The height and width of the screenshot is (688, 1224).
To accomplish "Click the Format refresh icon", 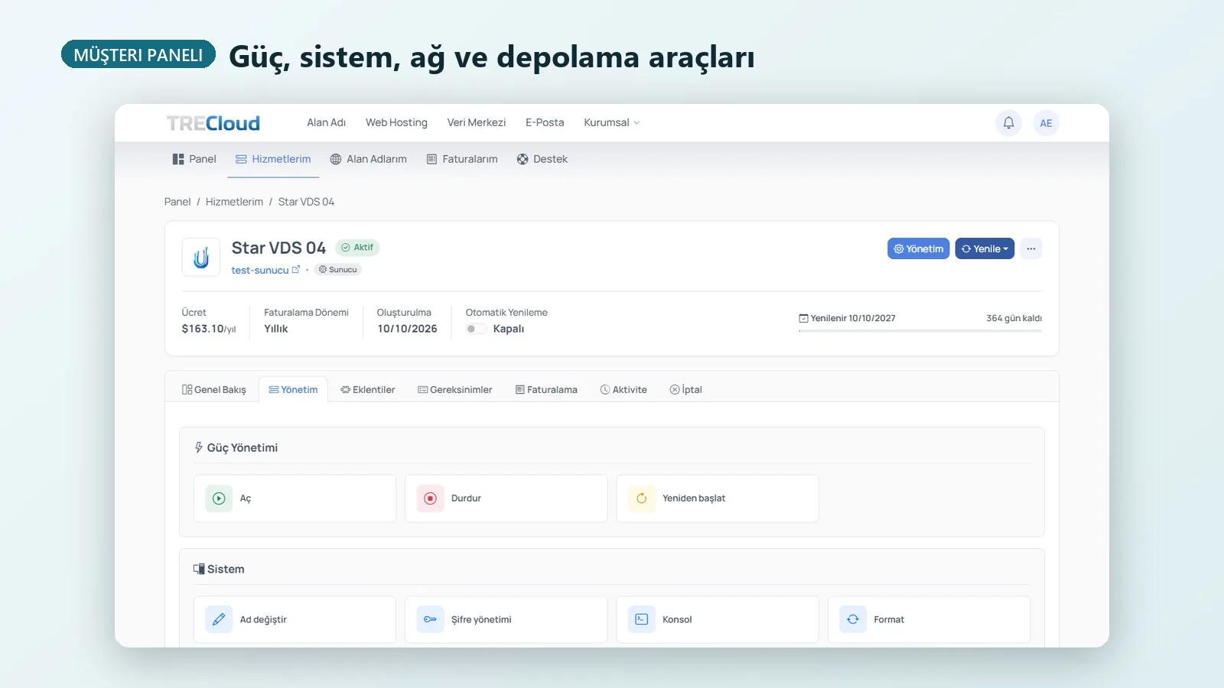I will (852, 619).
